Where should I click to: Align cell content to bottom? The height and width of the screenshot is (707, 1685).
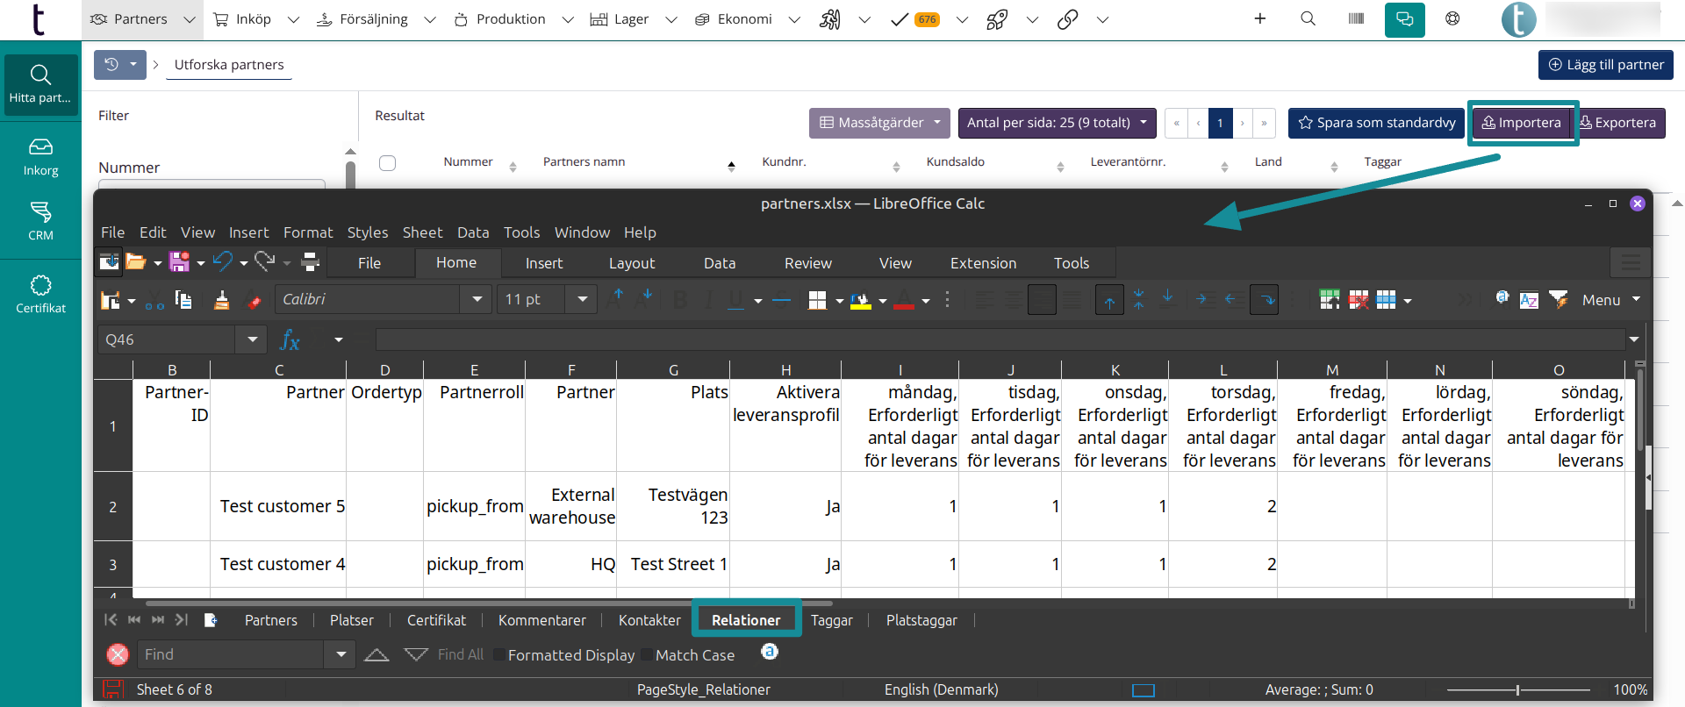click(x=1167, y=300)
